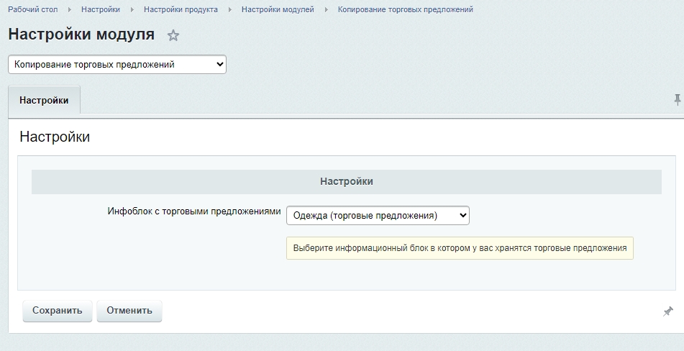The image size is (684, 351).
Task: Open the Одежда (торговые предложения) infoblock dropdown
Action: point(378,215)
